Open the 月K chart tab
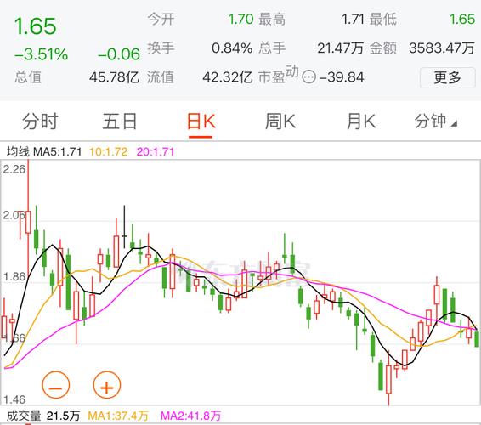This screenshot has height=425, width=481. (360, 122)
